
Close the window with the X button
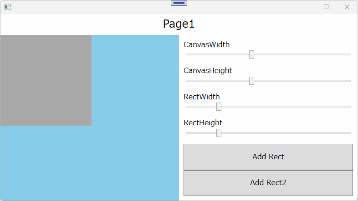click(347, 7)
